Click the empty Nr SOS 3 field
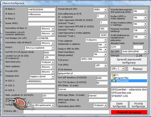 pos(40,91)
